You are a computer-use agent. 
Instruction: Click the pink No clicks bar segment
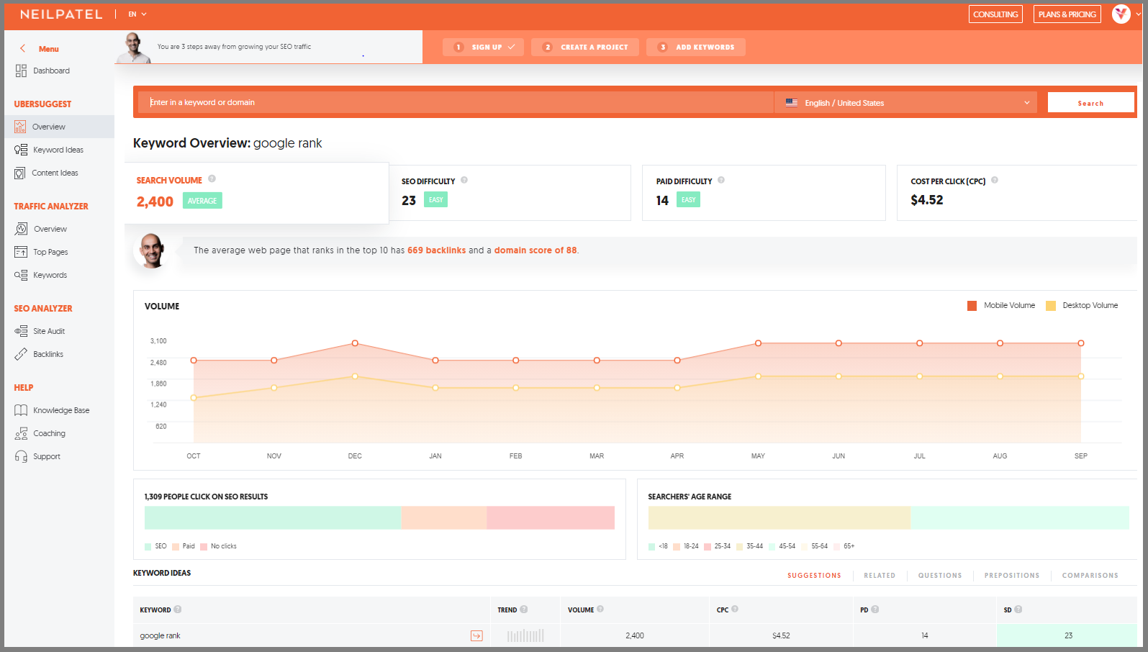coord(551,518)
